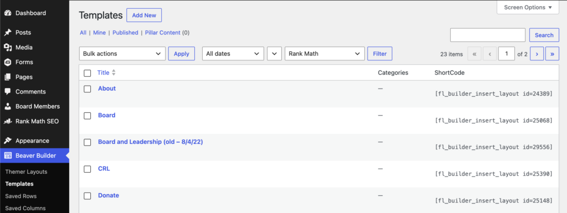Click the Posts pushpin icon
Viewport: 567px width, 213px height.
coord(8,33)
